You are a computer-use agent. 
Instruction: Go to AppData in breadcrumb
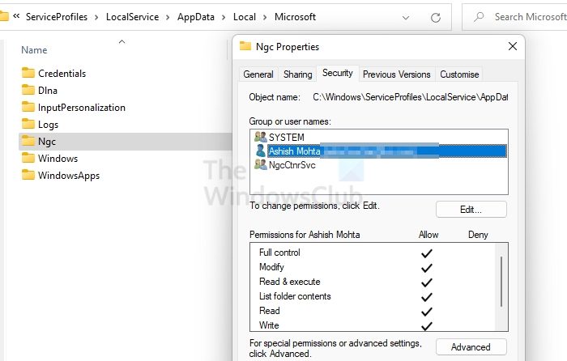click(x=196, y=17)
